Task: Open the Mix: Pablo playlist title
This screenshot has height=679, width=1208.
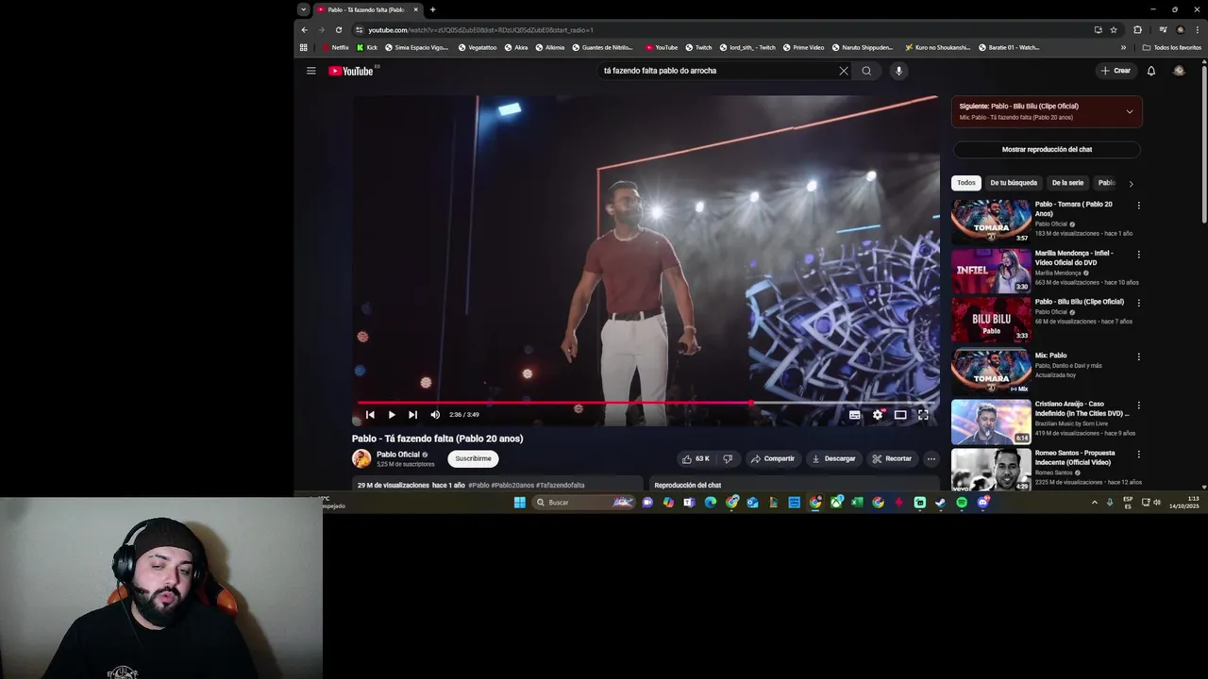Action: tap(1050, 356)
